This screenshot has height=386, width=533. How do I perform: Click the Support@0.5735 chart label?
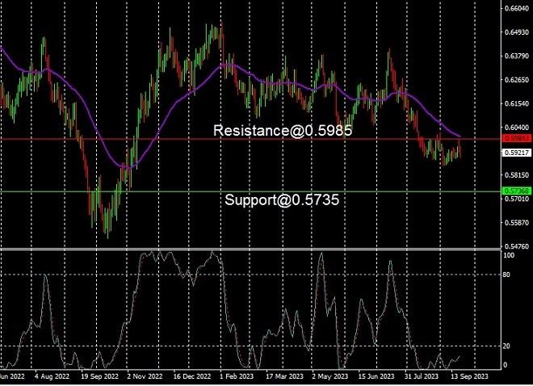click(282, 199)
